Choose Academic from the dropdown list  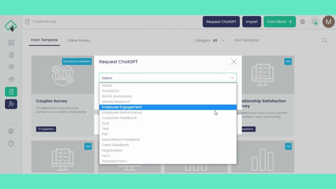(x=168, y=91)
